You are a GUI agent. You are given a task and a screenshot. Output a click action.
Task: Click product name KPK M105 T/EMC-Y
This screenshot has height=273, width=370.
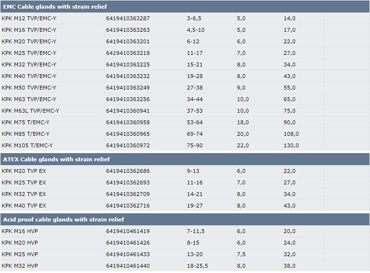(x=27, y=146)
